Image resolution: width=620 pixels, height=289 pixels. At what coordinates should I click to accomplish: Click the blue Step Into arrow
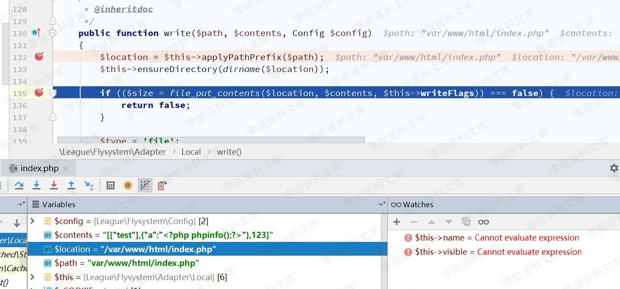coord(37,185)
